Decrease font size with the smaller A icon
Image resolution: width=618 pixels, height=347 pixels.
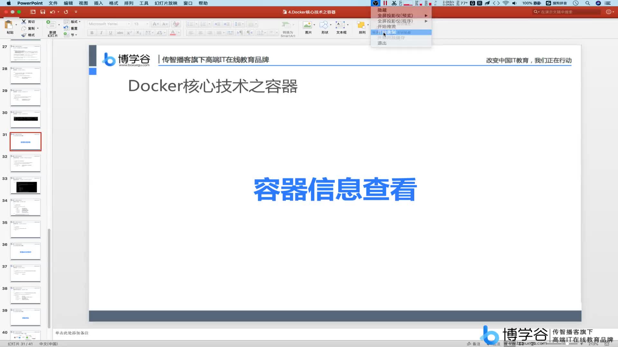point(165,24)
